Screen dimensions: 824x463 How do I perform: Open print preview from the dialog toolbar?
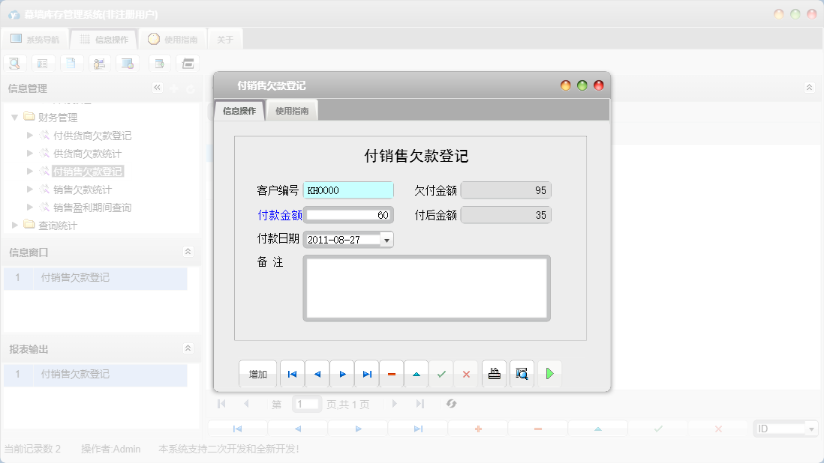tap(522, 374)
